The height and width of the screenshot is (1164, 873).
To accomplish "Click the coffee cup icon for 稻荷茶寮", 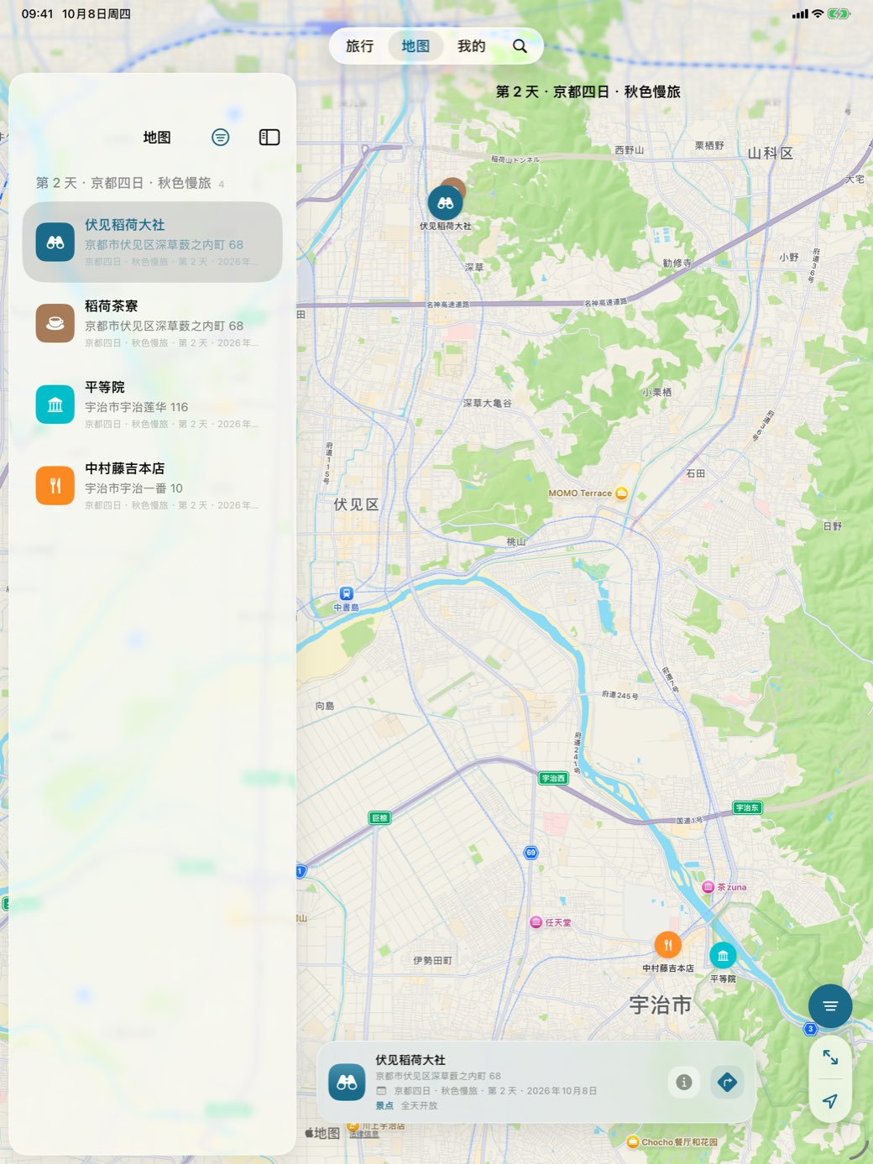I will pyautogui.click(x=55, y=323).
